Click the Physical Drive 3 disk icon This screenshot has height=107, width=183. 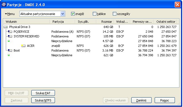click(6, 27)
